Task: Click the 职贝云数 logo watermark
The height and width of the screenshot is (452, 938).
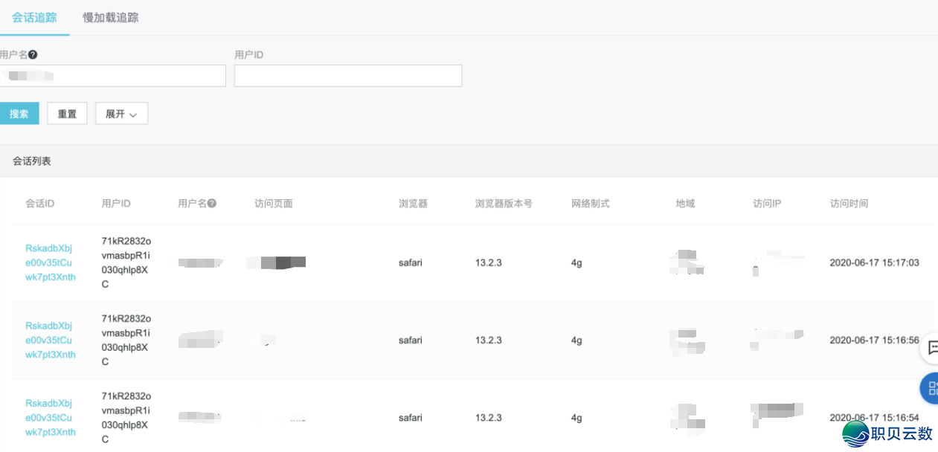Action: (887, 433)
